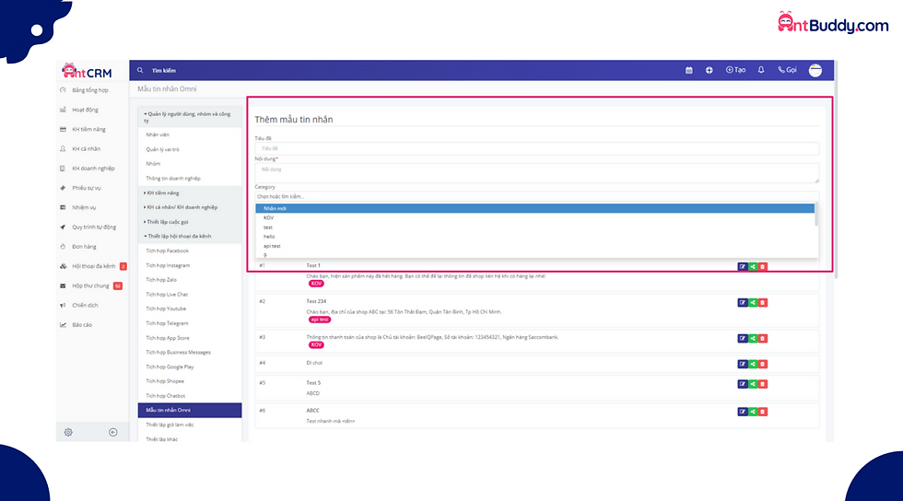Screen dimensions: 903x501
Task: Share template #3 payment info
Action: point(753,338)
